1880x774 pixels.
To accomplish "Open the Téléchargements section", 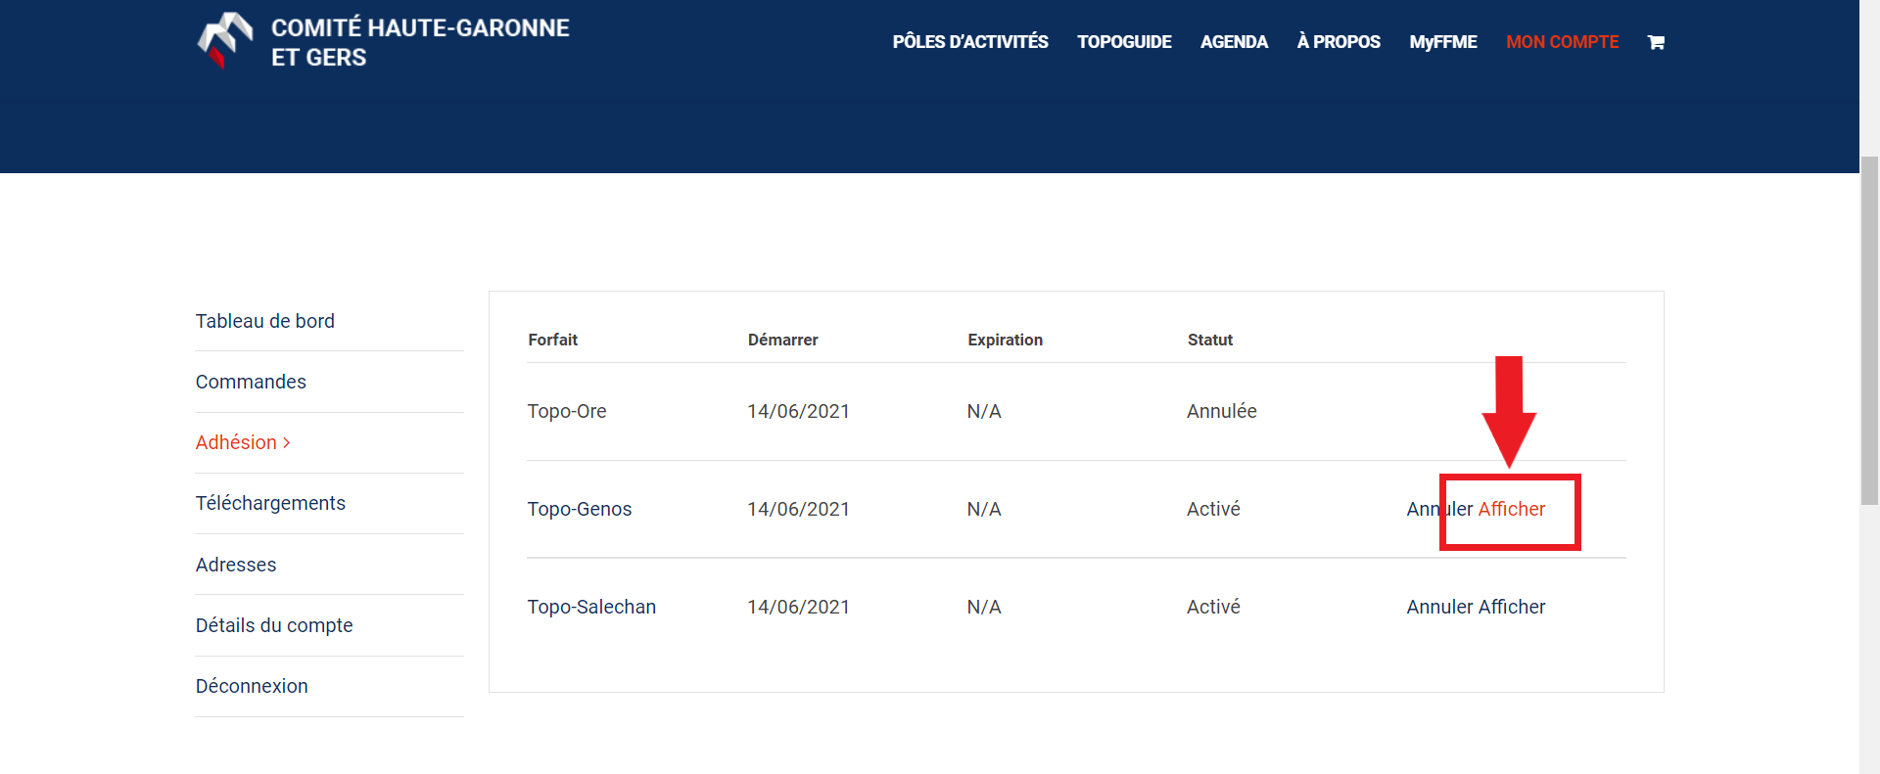I will (x=270, y=503).
